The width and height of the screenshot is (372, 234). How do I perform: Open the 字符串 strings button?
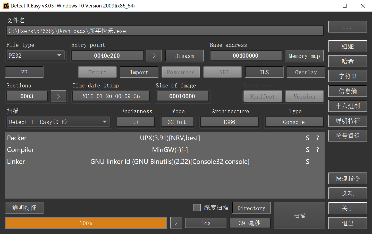pyautogui.click(x=348, y=76)
